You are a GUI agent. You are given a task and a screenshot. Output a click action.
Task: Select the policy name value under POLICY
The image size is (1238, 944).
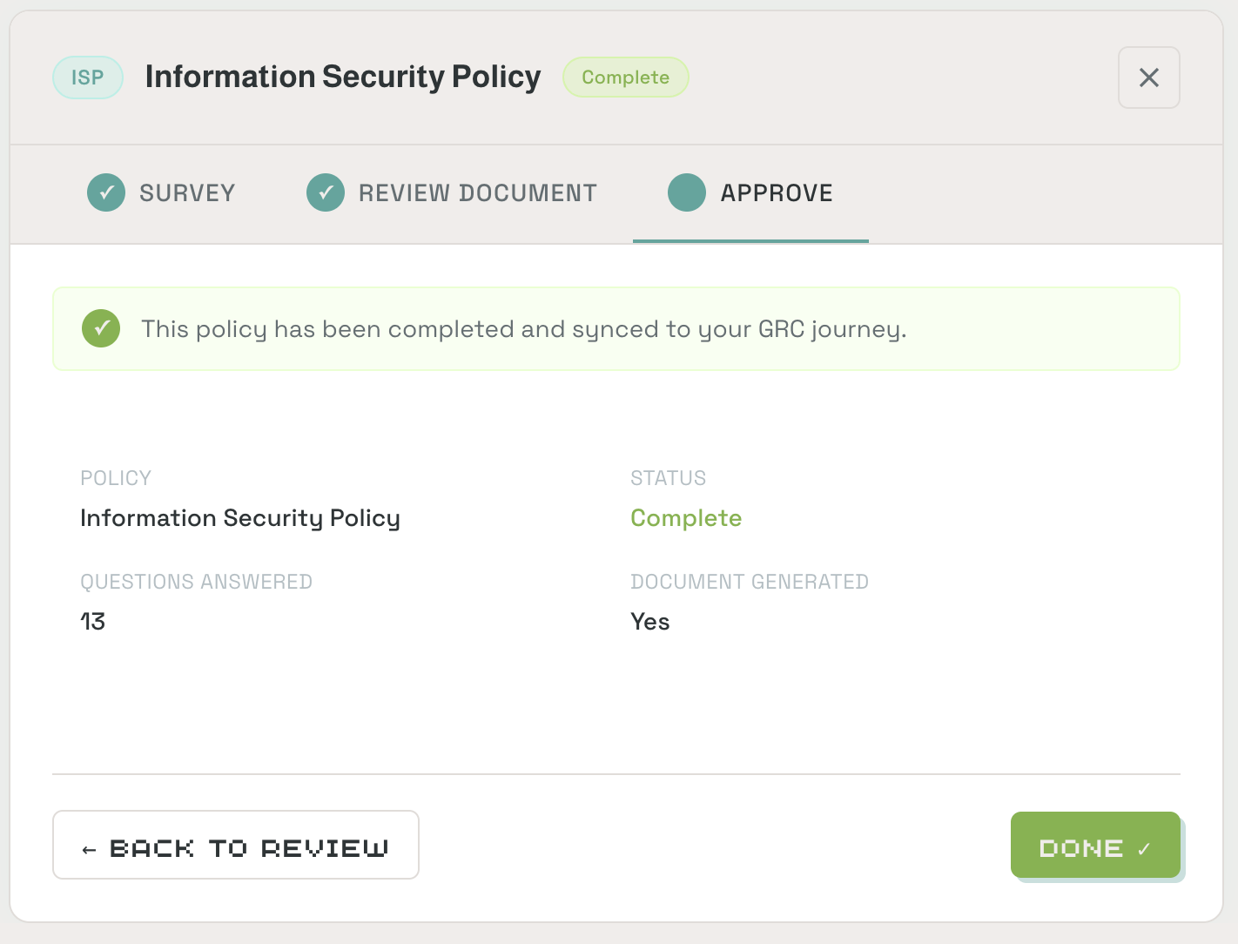[x=240, y=518]
